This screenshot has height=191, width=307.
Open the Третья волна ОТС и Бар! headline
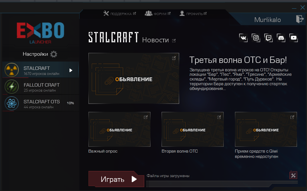pyautogui.click(x=238, y=60)
